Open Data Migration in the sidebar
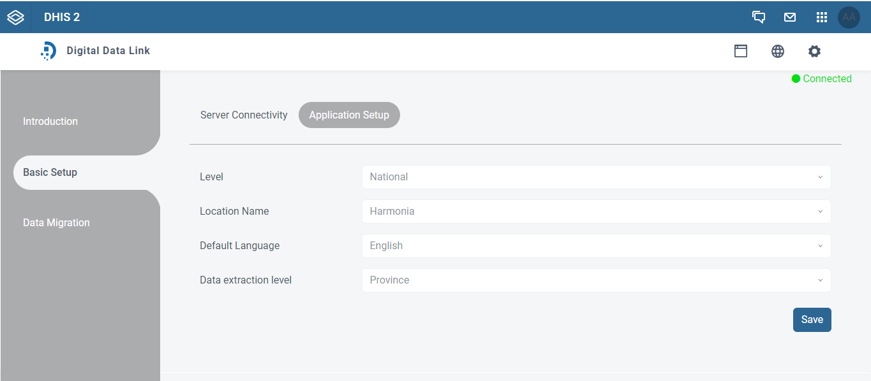This screenshot has height=381, width=871. pos(56,223)
